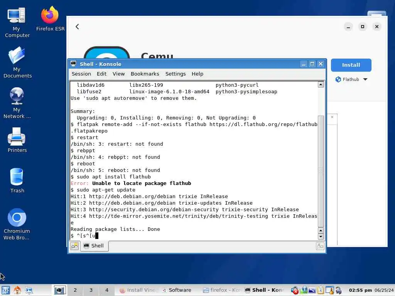
Task: Click the lock-screen user tray icon
Action: pos(329,290)
